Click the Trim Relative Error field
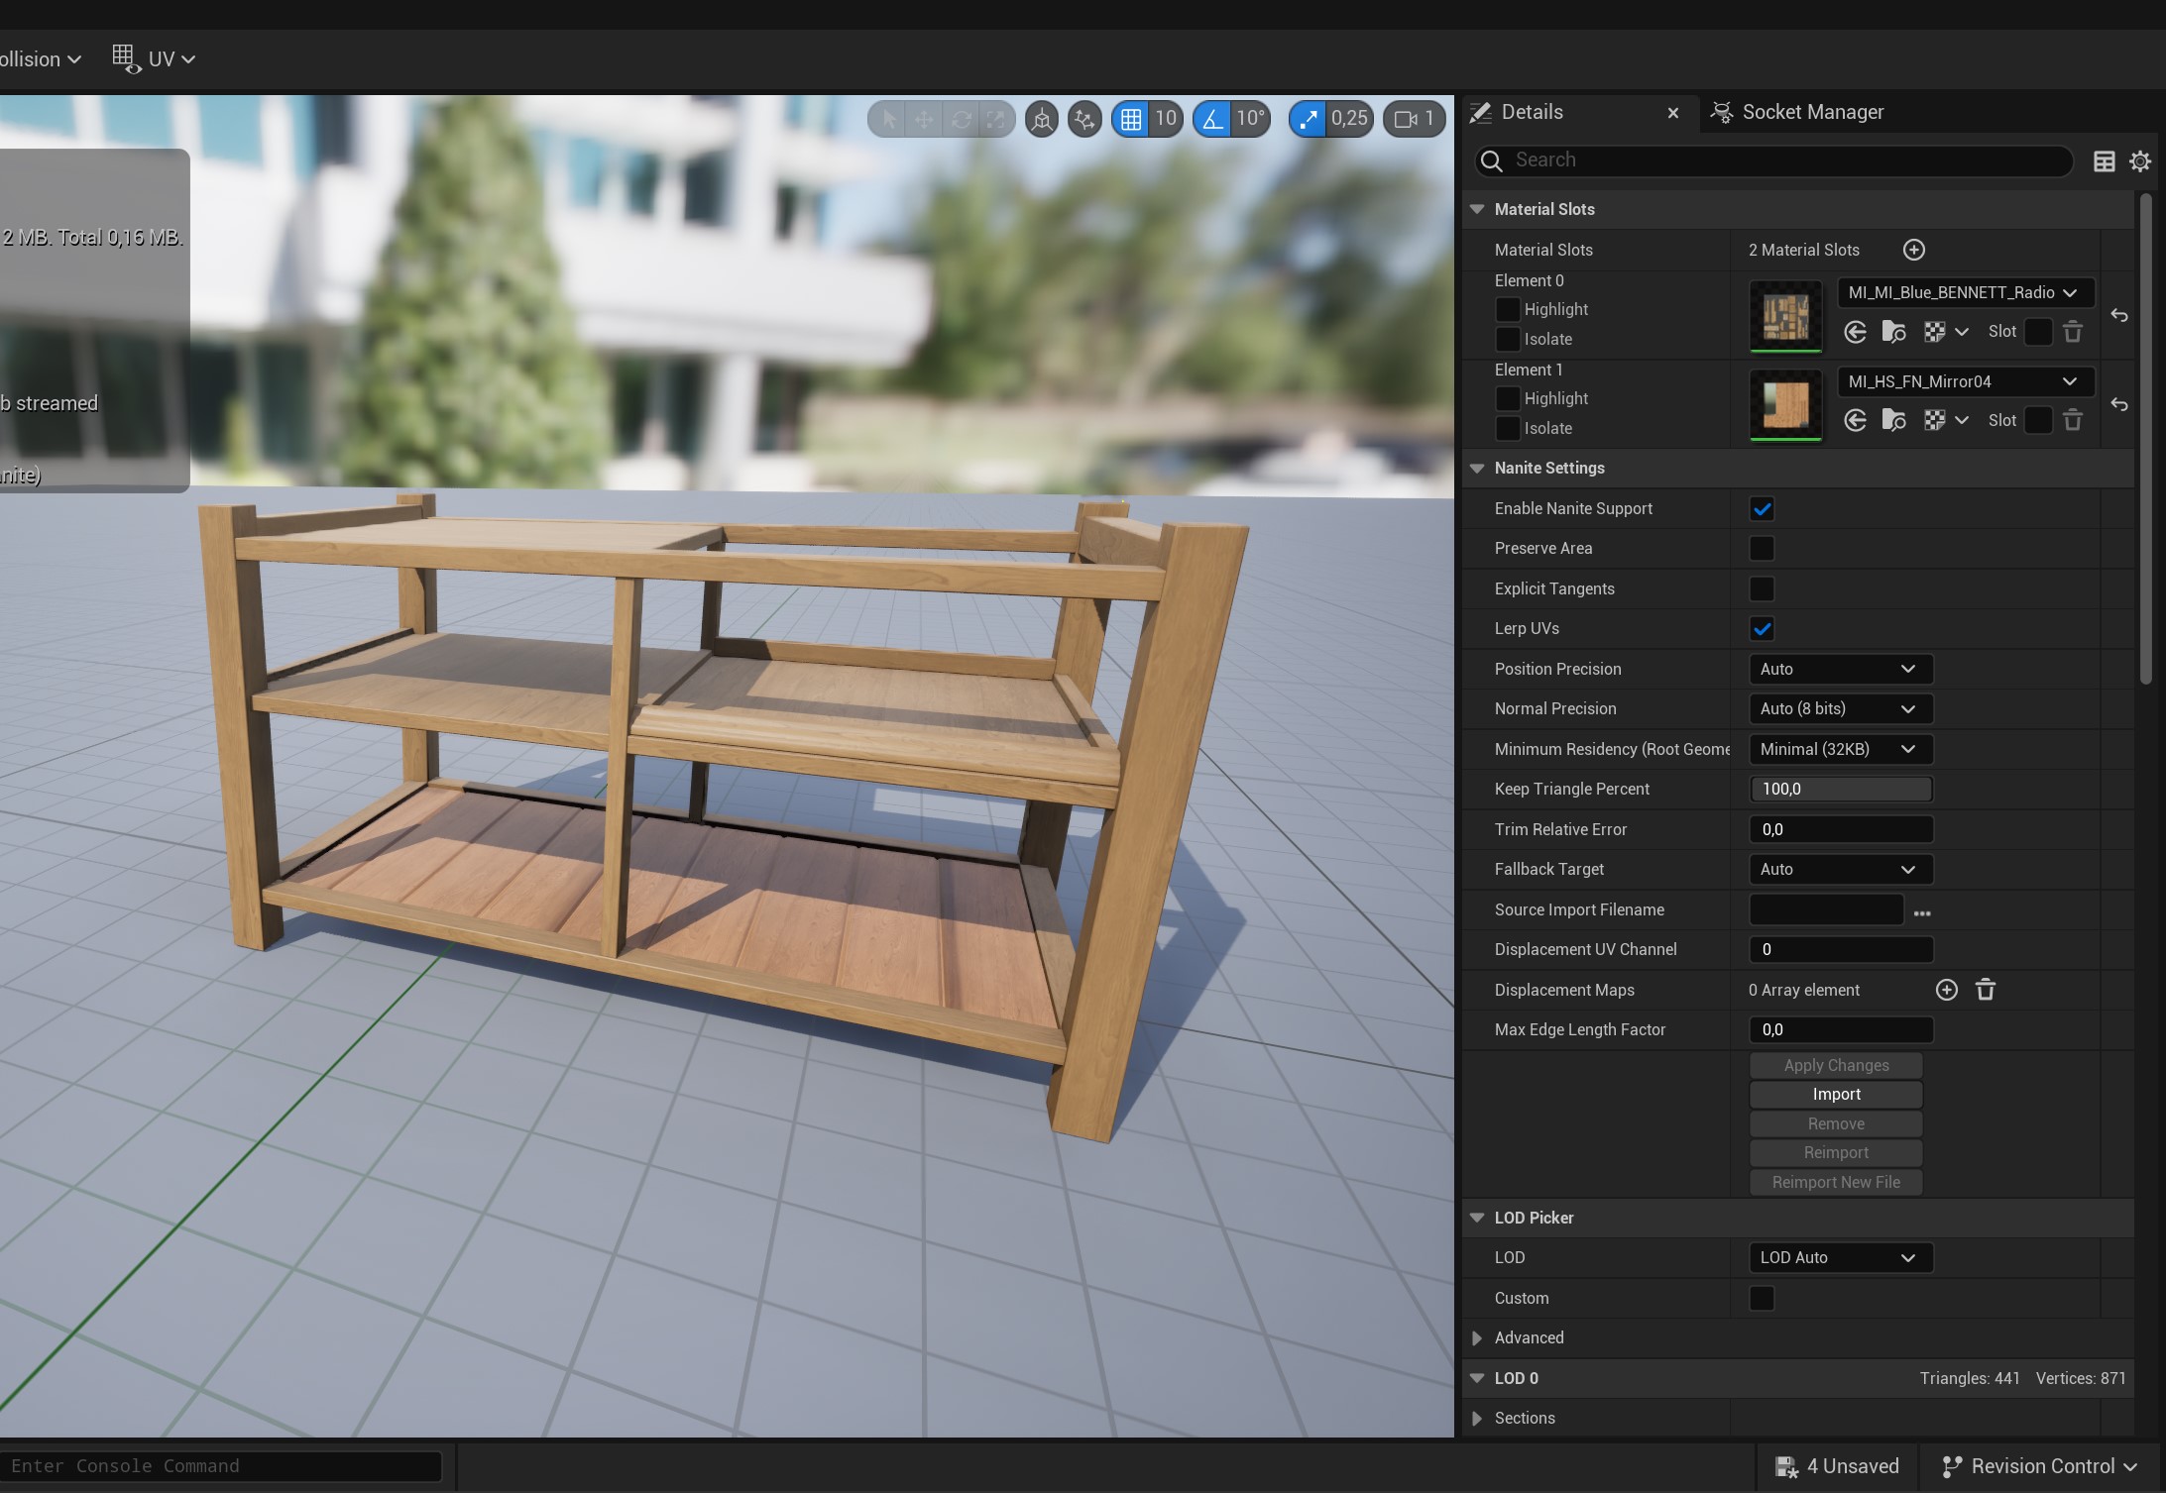Screen dimensions: 2166x1493 (1841, 829)
